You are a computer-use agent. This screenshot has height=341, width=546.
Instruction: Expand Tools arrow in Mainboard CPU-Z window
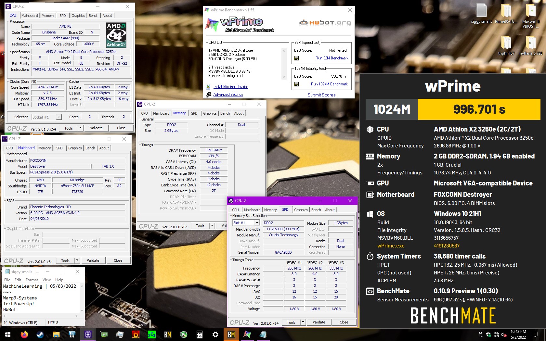tap(77, 260)
